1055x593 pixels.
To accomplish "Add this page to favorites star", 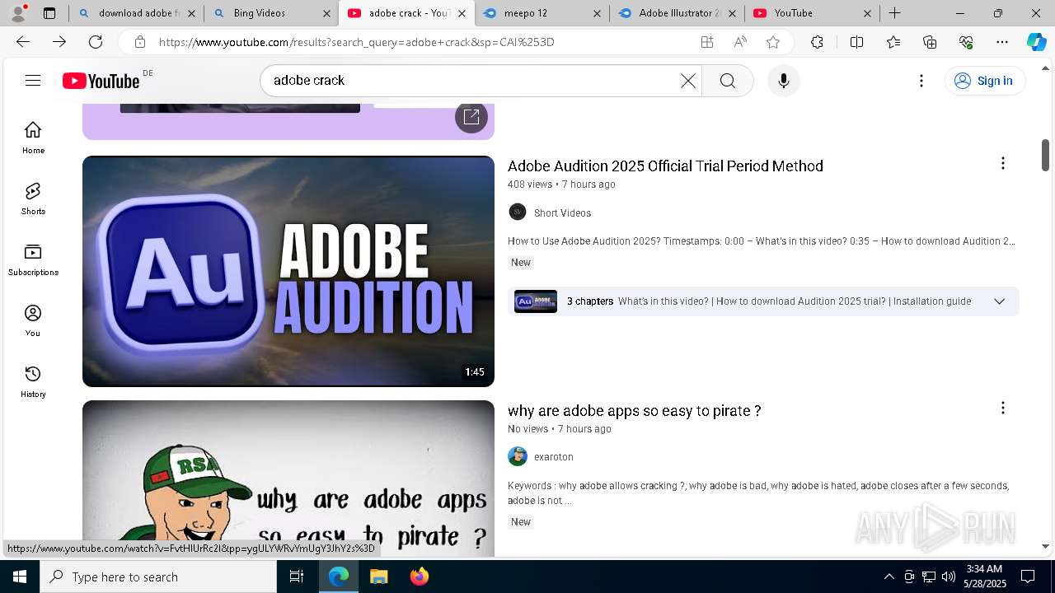I will (773, 42).
